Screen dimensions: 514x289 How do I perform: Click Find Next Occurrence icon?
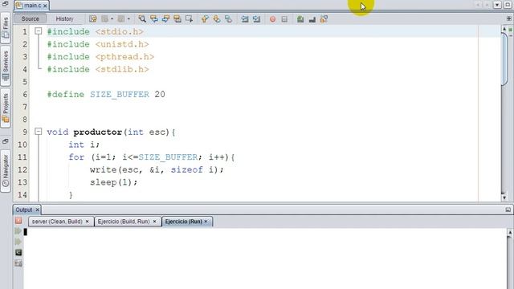click(x=165, y=19)
